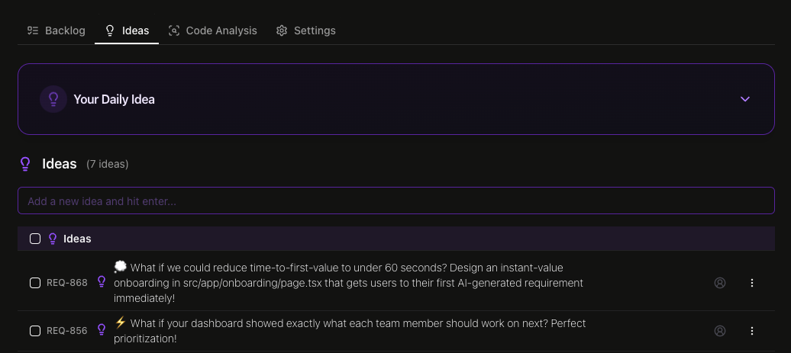The height and width of the screenshot is (353, 791).
Task: Check the REQ-868 row checkbox
Action: pyautogui.click(x=35, y=283)
